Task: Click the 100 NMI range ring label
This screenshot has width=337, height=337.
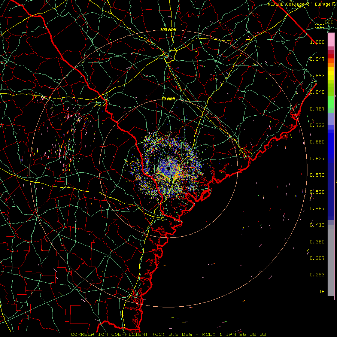Action: point(168,30)
